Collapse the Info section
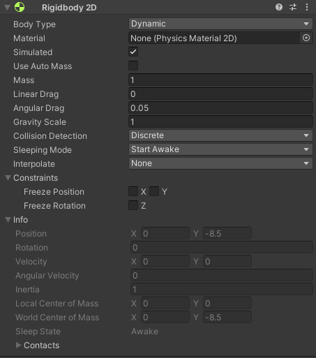 [x=8, y=220]
